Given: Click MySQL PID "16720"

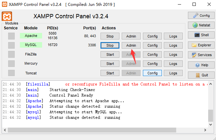Looking at the screenshot, I should pyautogui.click(x=53, y=45).
